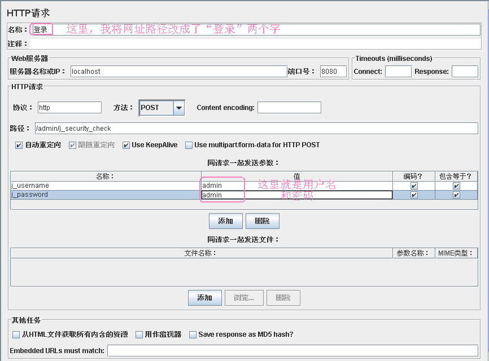Image resolution: width=489 pixels, height=361 pixels.
Task: Focus the 服务器名称或IP field with localhost
Action: (178, 72)
